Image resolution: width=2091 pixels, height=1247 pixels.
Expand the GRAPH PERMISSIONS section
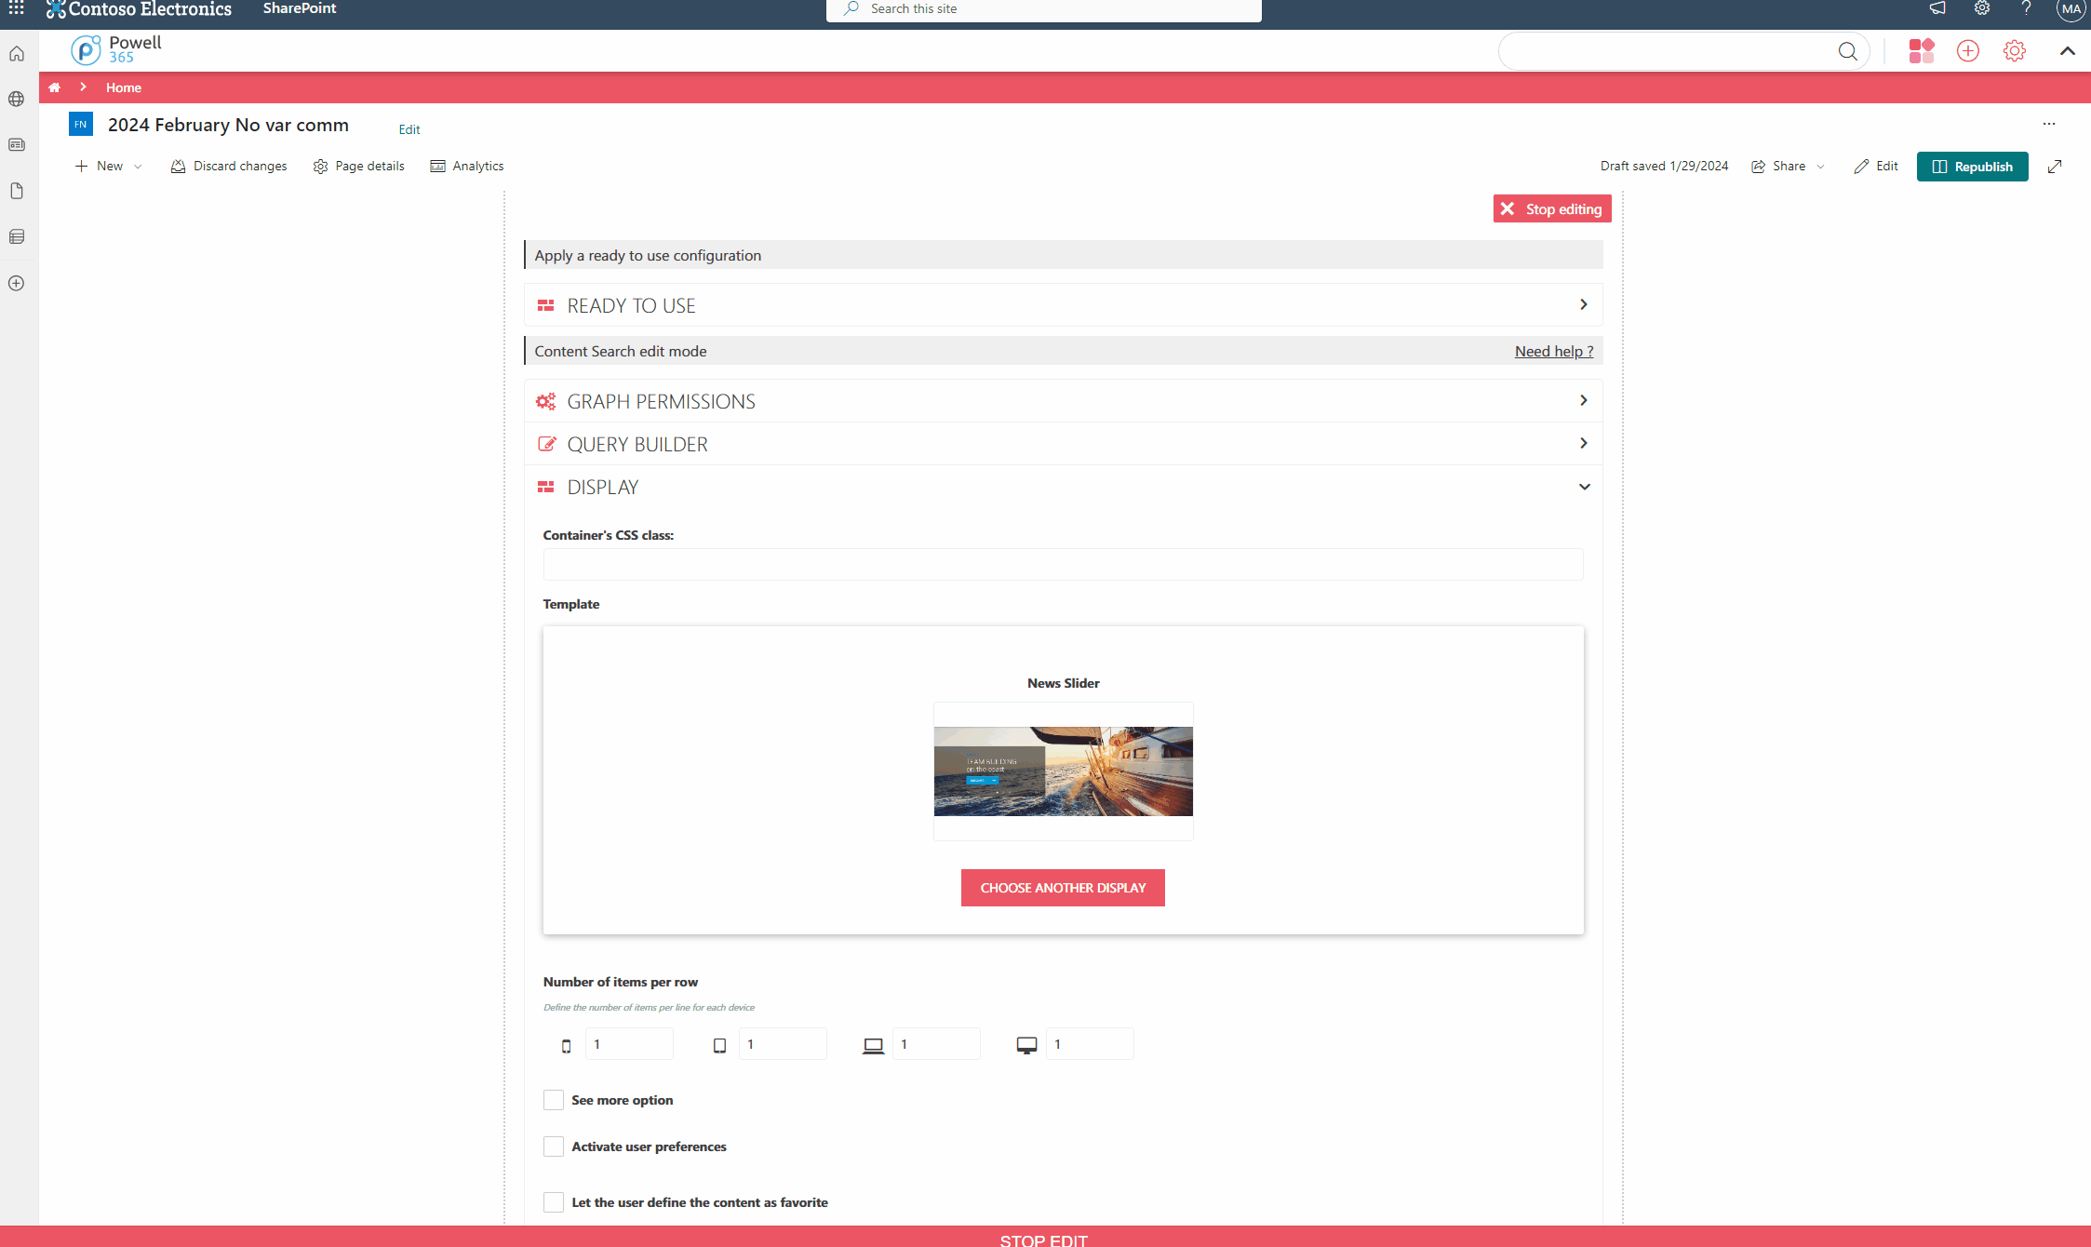[x=1063, y=401]
